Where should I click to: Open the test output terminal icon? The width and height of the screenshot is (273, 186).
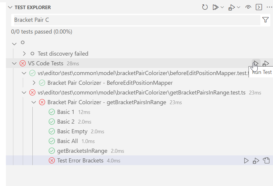tap(259, 7)
